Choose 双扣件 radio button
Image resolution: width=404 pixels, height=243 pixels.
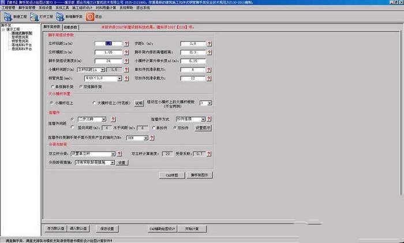[175, 128]
